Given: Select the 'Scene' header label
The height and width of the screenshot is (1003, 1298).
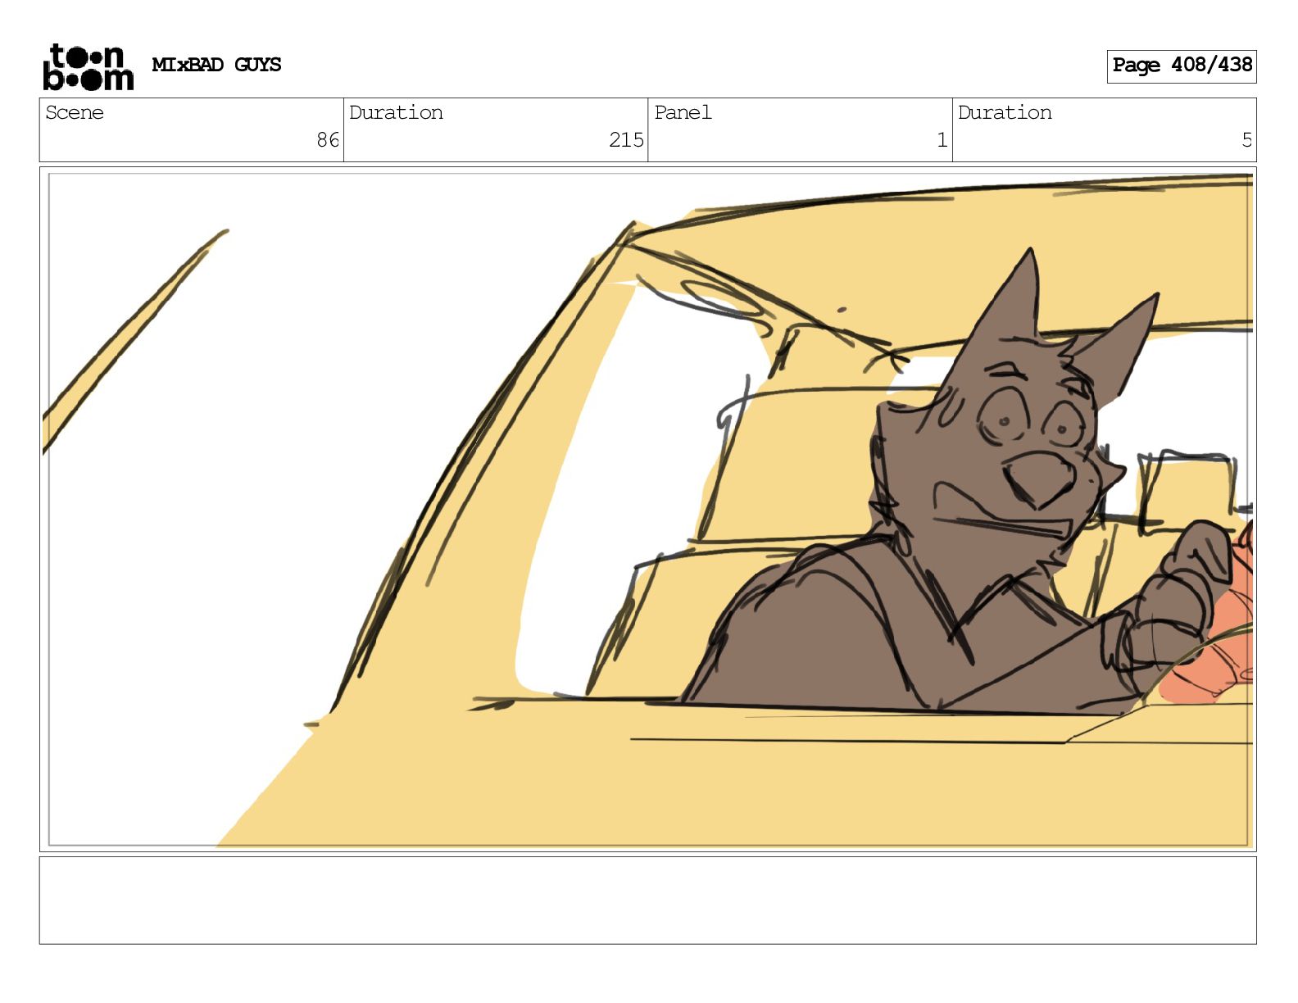Looking at the screenshot, I should 75,112.
